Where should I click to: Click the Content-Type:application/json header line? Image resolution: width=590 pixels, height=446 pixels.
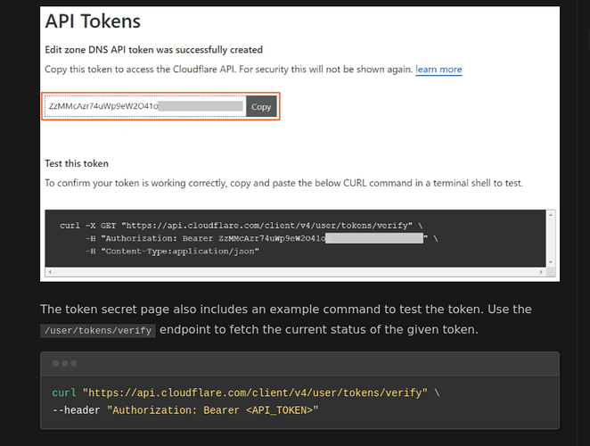[x=172, y=252]
